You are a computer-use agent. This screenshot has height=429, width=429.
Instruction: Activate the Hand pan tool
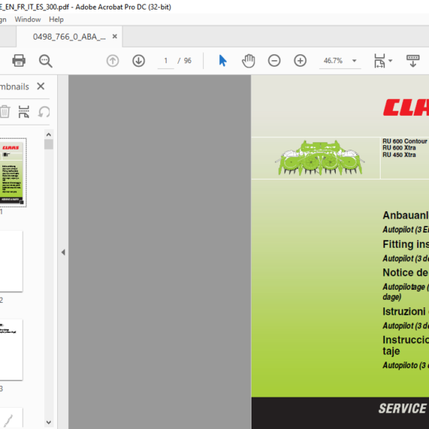[x=249, y=60]
